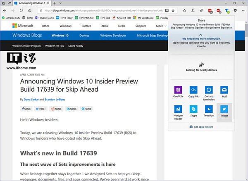Open author Brandon LeBlanc link
This screenshot has height=181, width=248.
pos(55,100)
